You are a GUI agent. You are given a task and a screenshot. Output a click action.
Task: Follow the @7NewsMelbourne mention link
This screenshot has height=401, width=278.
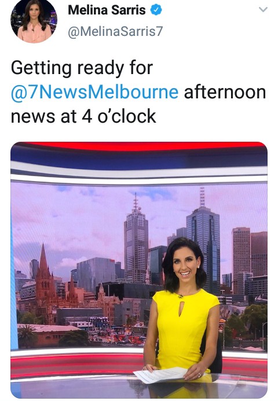coord(94,93)
